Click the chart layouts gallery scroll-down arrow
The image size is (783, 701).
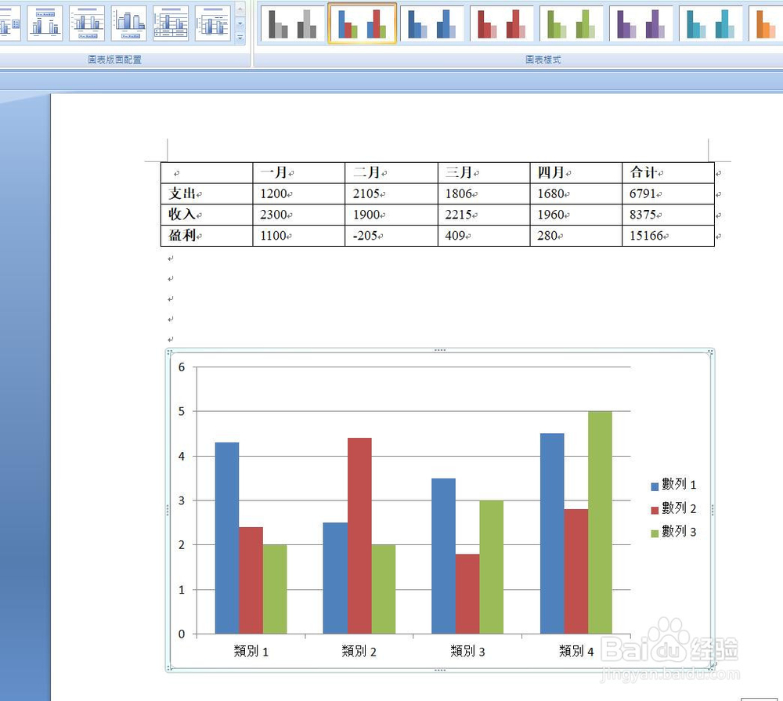click(240, 24)
